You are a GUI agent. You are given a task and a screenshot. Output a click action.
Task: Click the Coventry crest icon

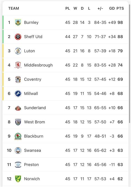(18, 79)
